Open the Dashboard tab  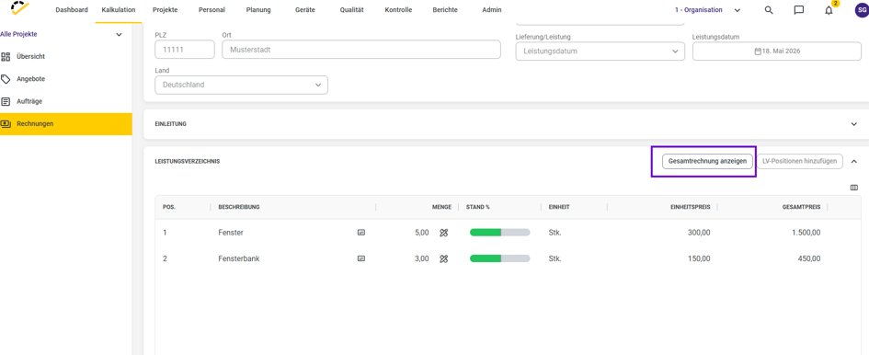click(72, 10)
